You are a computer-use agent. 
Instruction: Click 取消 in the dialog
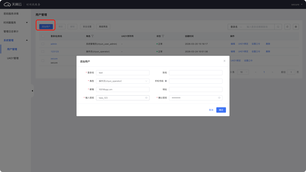211,110
